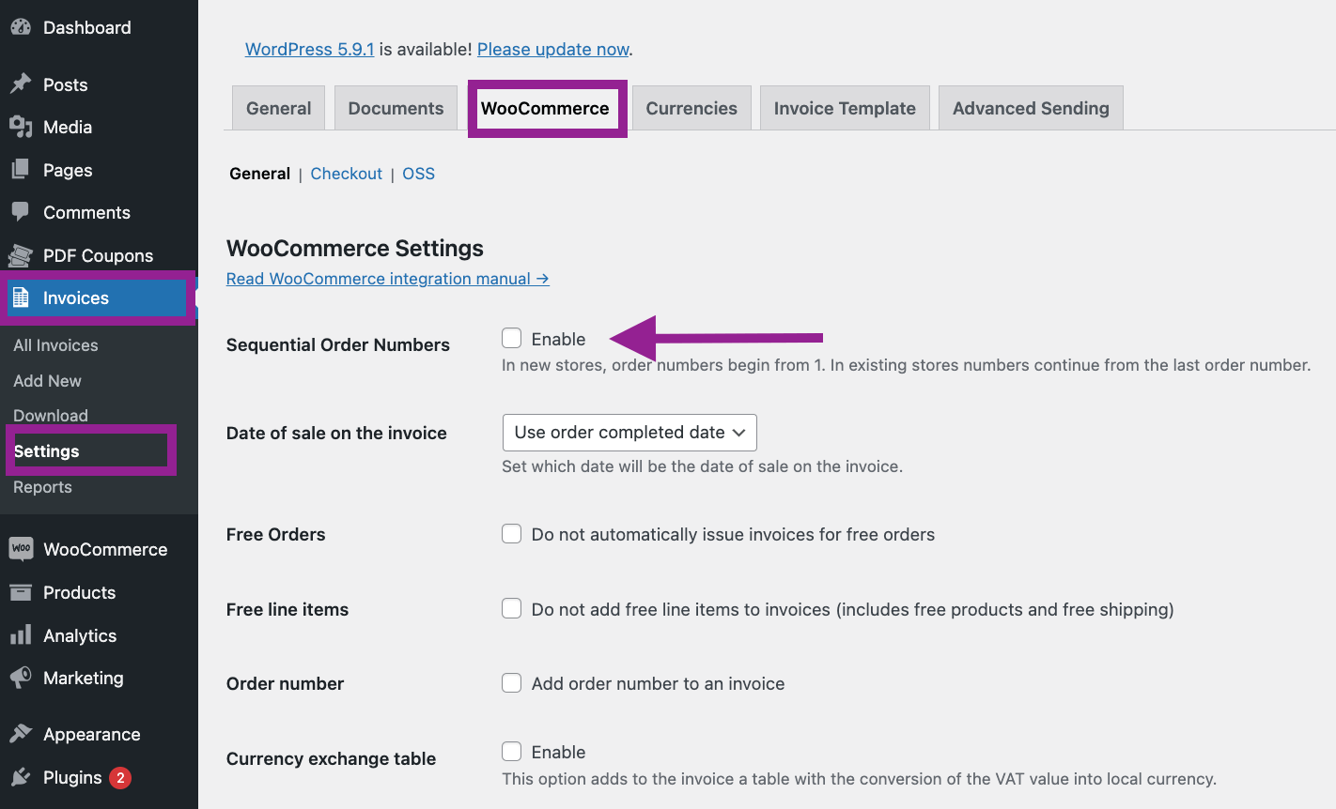Click the Analytics bar chart icon
Viewport: 1336px width, 809px height.
(21, 635)
